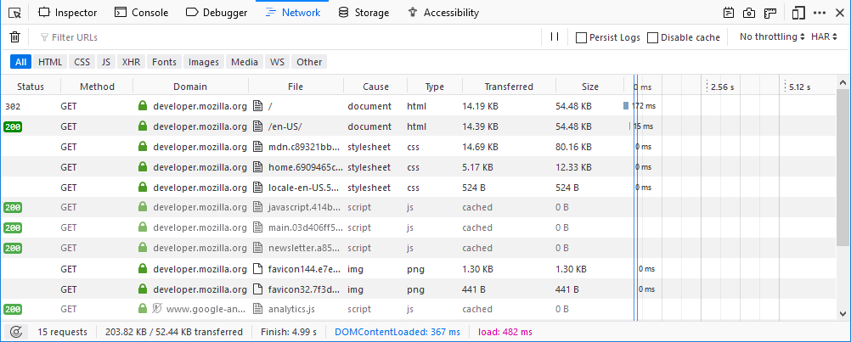Click the tracking shield icon for google-analytics

click(x=157, y=309)
